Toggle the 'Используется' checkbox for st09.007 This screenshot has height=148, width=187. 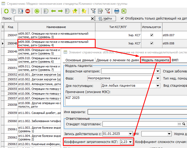click(152, 35)
